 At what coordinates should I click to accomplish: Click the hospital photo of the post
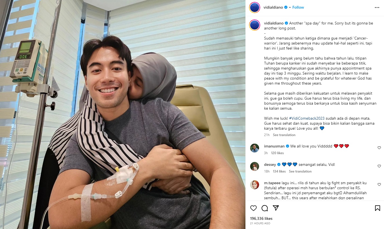pyautogui.click(x=123, y=114)
